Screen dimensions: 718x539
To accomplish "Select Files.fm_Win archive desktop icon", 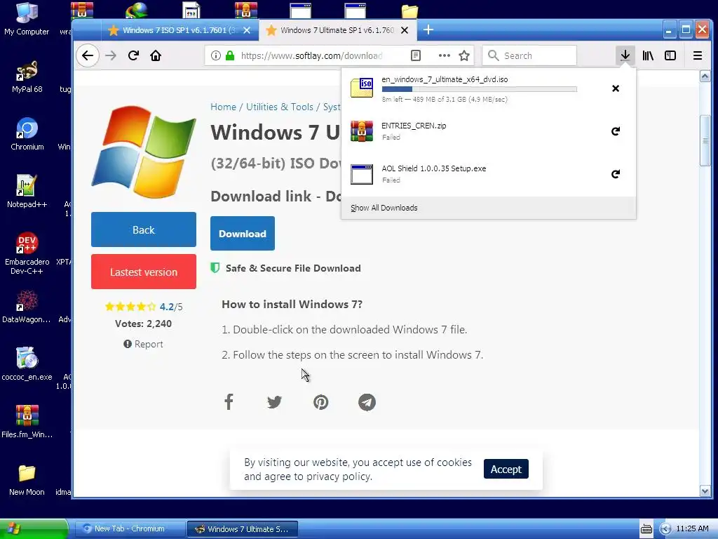I will pos(27,422).
